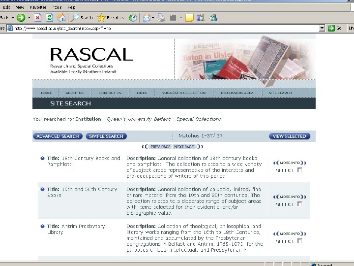
Task: Click the address bar URL field
Action: click(166, 28)
